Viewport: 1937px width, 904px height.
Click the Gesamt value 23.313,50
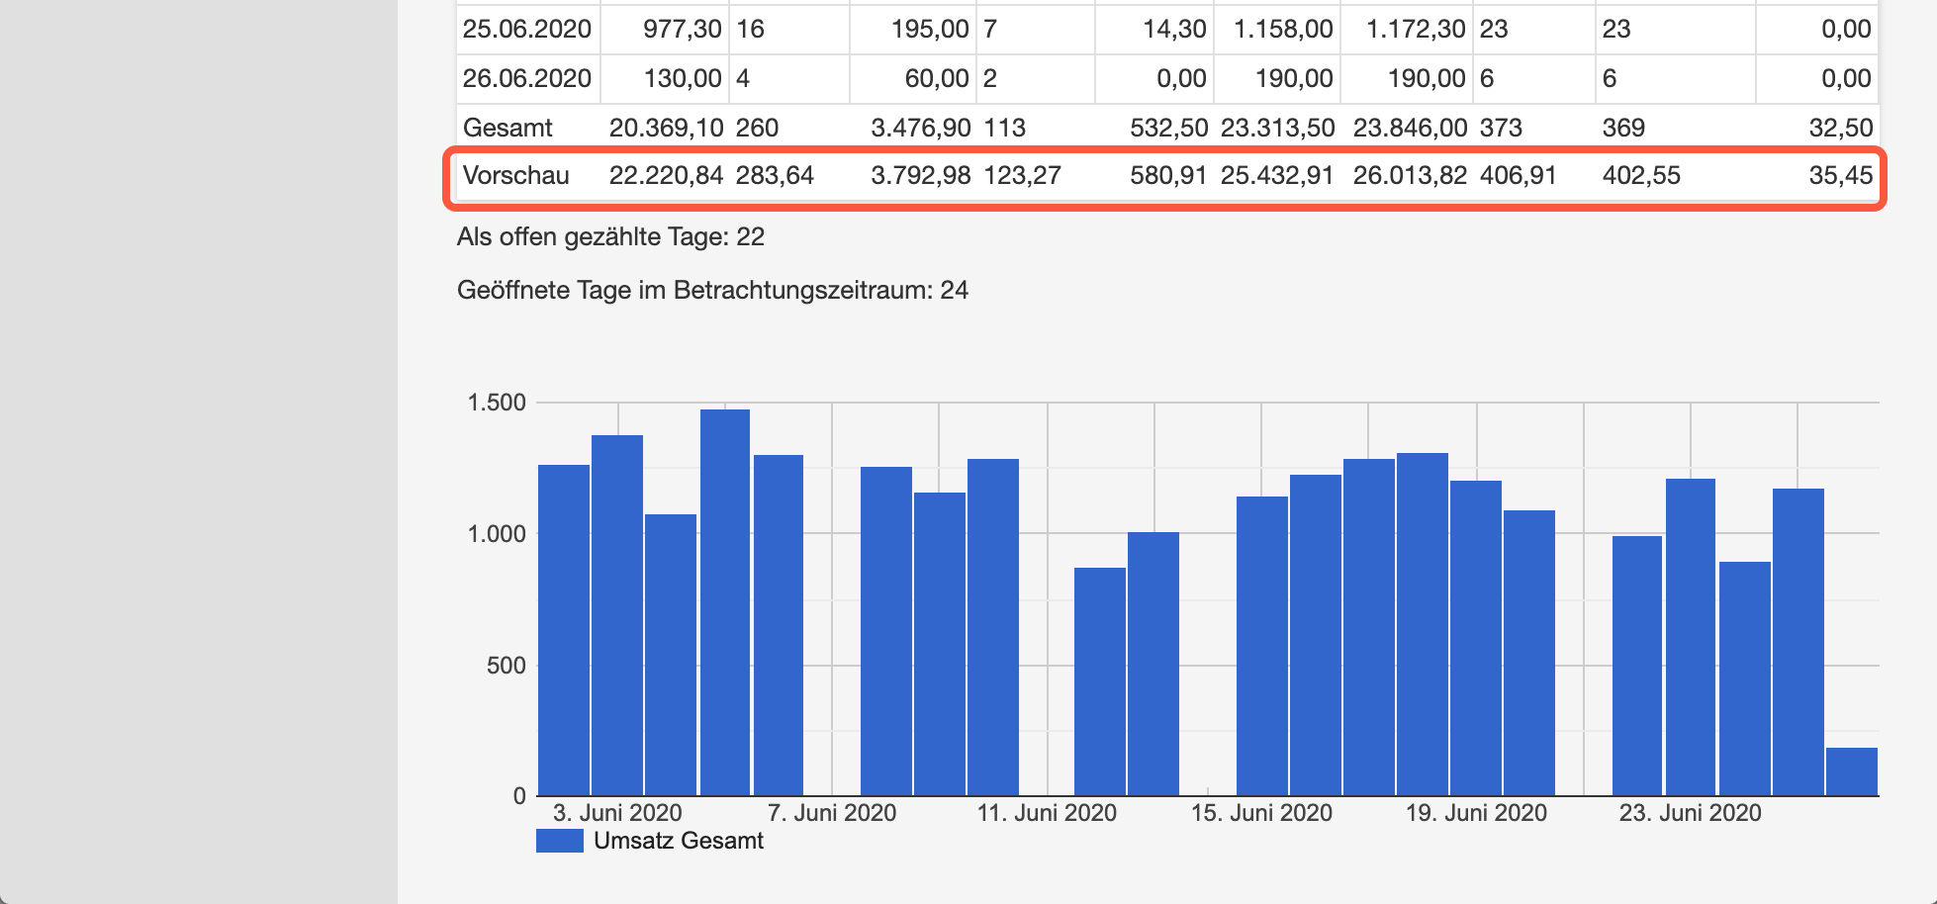pos(1277,128)
